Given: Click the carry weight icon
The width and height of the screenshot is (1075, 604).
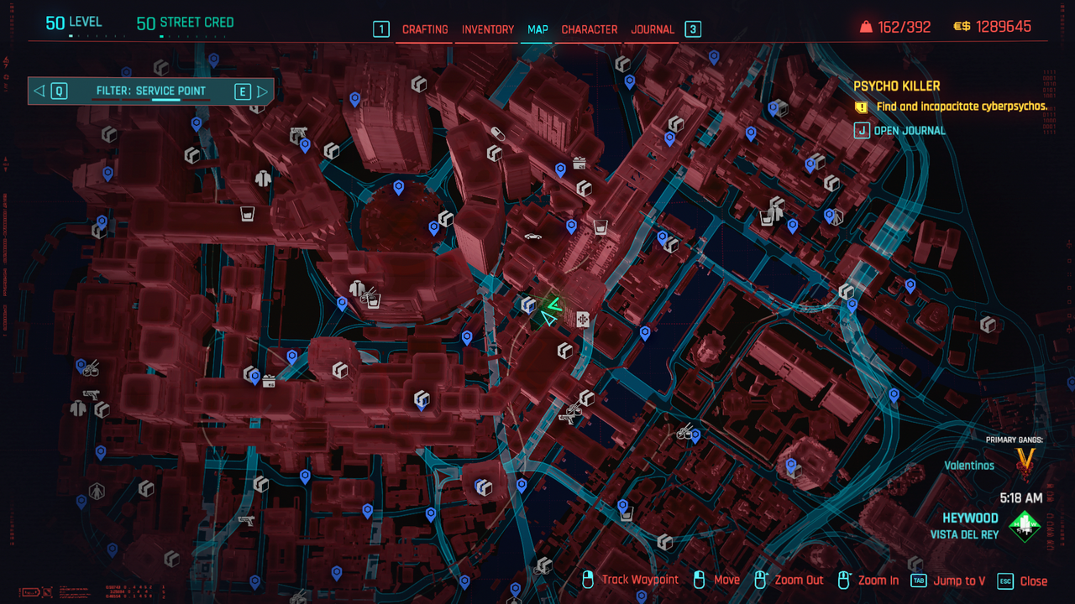Looking at the screenshot, I should click(866, 27).
